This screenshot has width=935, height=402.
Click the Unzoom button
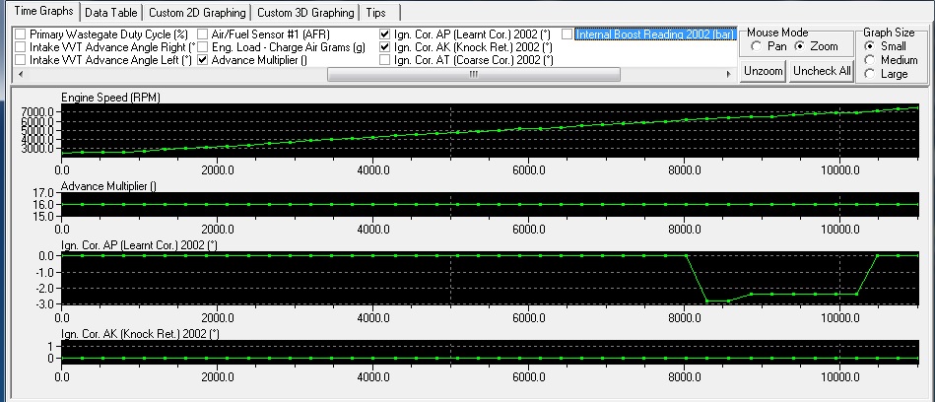[764, 72]
